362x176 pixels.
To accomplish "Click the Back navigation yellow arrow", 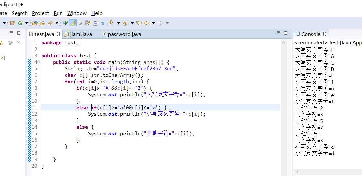I will (147, 23).
